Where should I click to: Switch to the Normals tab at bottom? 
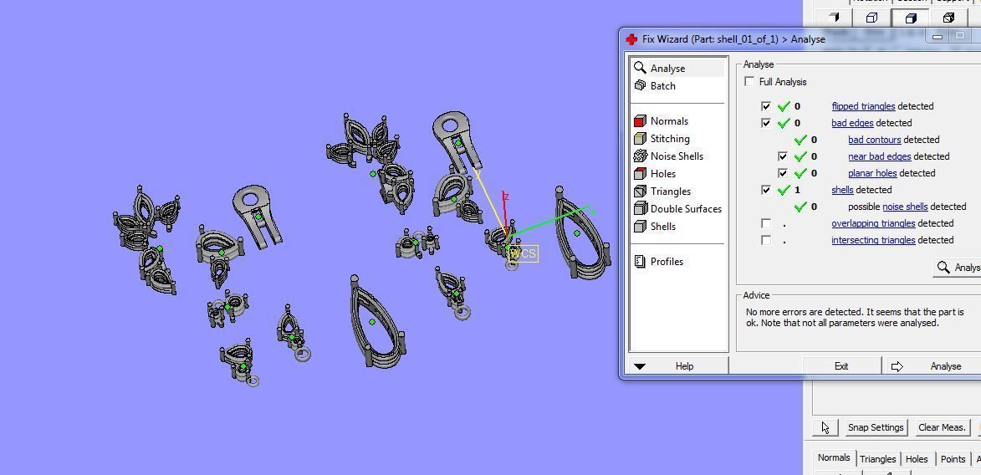point(833,458)
